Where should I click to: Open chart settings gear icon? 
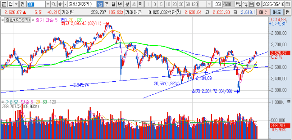258,4
